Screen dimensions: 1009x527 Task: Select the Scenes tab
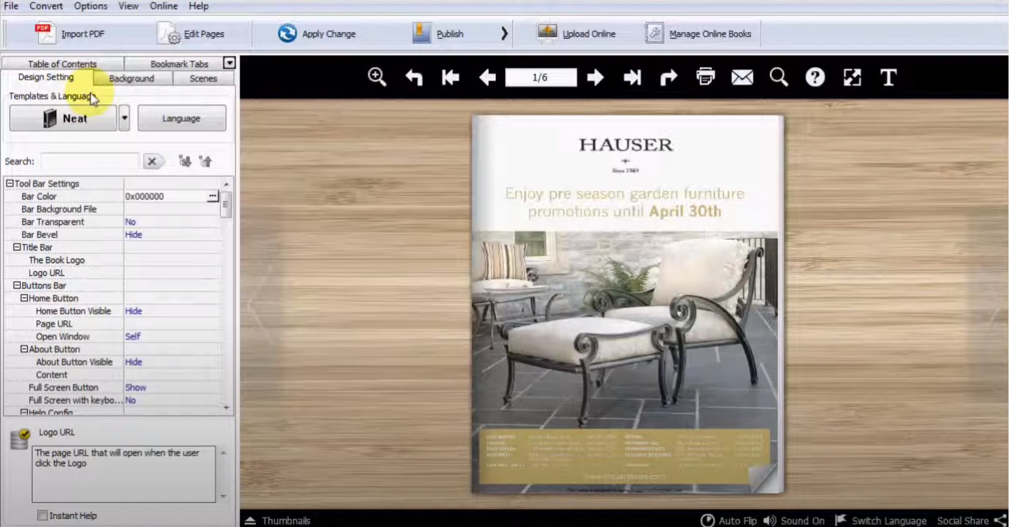(x=203, y=78)
